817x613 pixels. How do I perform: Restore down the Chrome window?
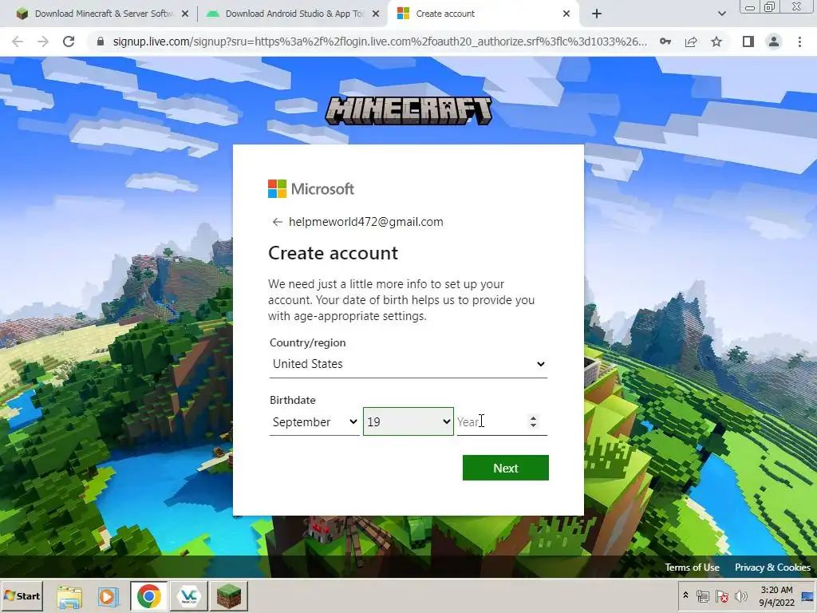point(769,7)
